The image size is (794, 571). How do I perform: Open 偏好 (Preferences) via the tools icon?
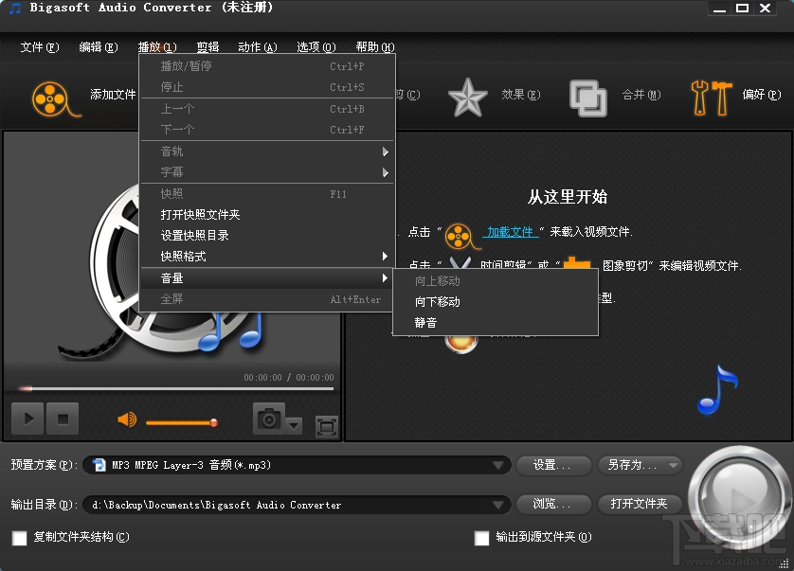[710, 96]
